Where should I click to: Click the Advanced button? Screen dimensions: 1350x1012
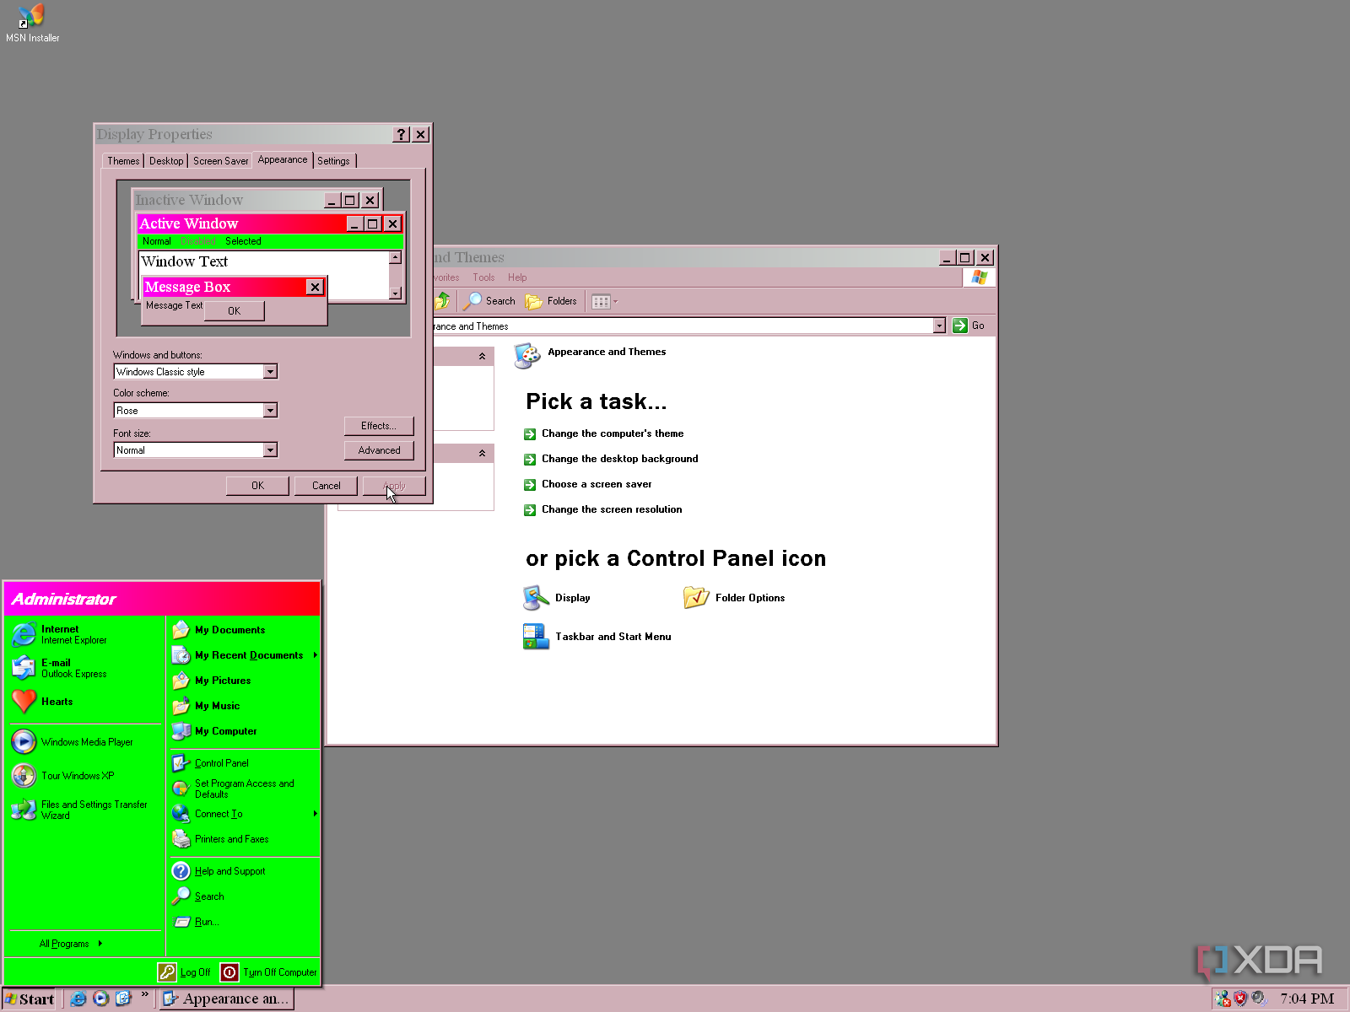[x=379, y=450]
